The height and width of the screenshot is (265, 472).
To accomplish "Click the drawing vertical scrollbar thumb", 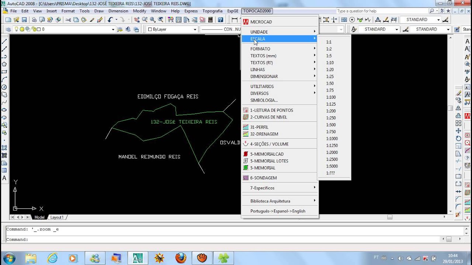I will (450, 108).
